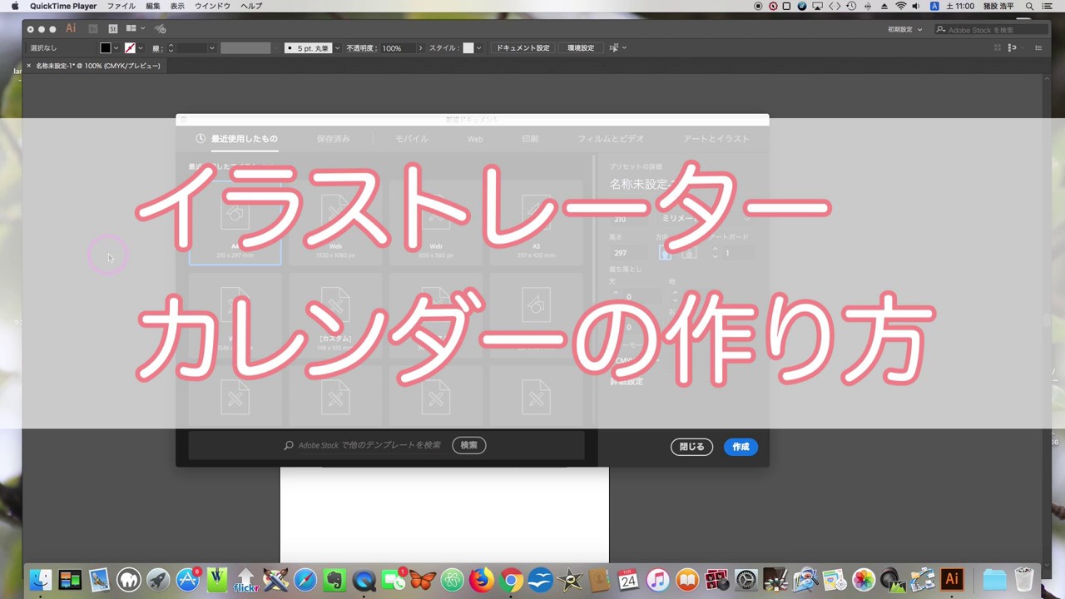Image resolution: width=1065 pixels, height=599 pixels.
Task: Open the QuickTime Player menu
Action: (x=63, y=6)
